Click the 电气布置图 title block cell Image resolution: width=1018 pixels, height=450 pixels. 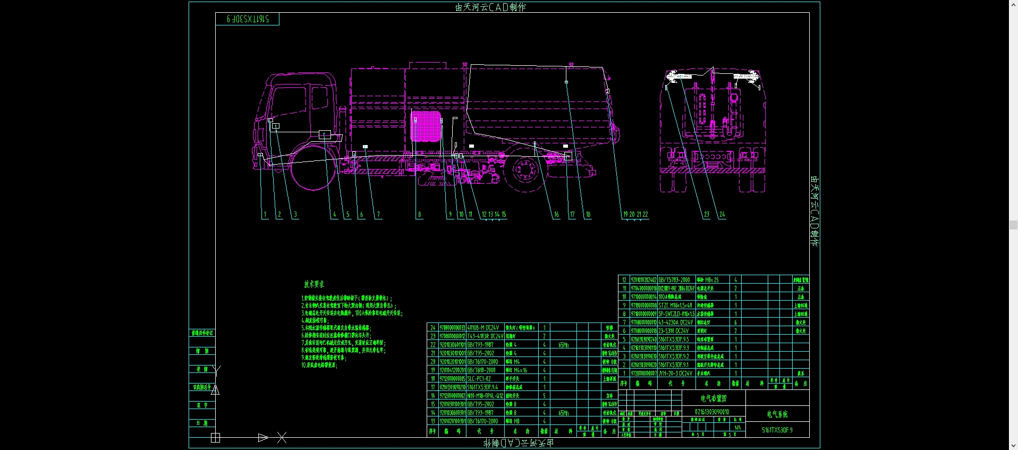714,398
